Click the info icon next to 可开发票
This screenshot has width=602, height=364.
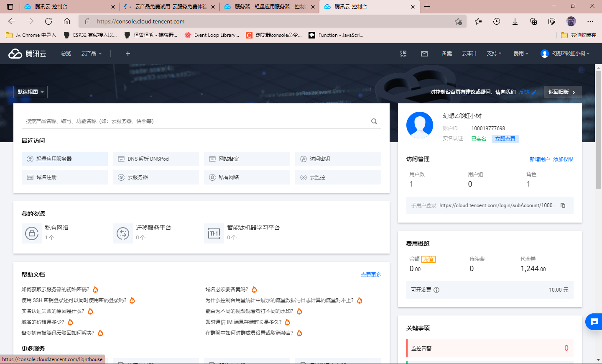436,290
